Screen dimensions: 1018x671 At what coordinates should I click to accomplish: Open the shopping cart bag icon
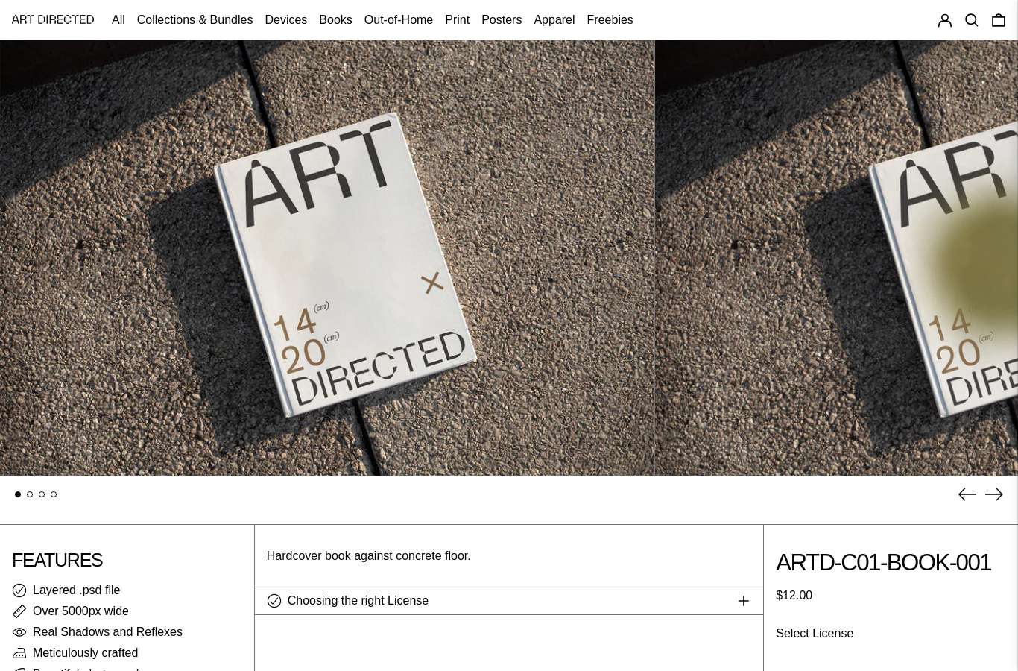tap(999, 20)
